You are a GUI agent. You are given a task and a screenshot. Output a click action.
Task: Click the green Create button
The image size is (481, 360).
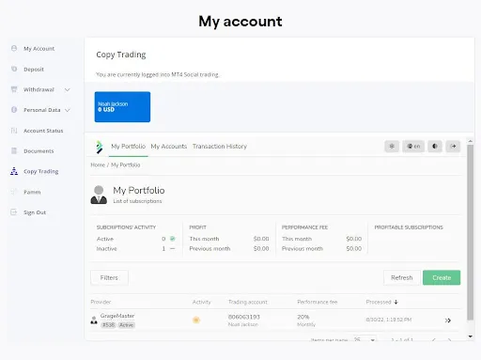pos(442,277)
